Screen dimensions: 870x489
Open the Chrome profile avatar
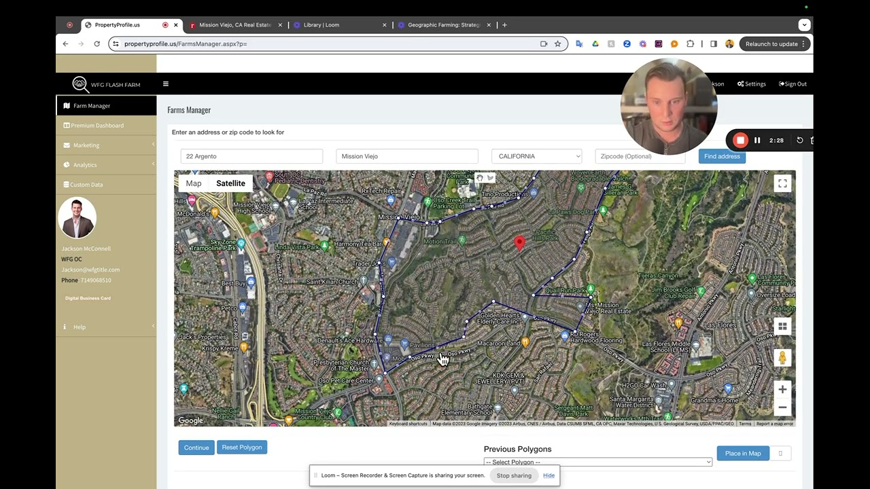729,43
